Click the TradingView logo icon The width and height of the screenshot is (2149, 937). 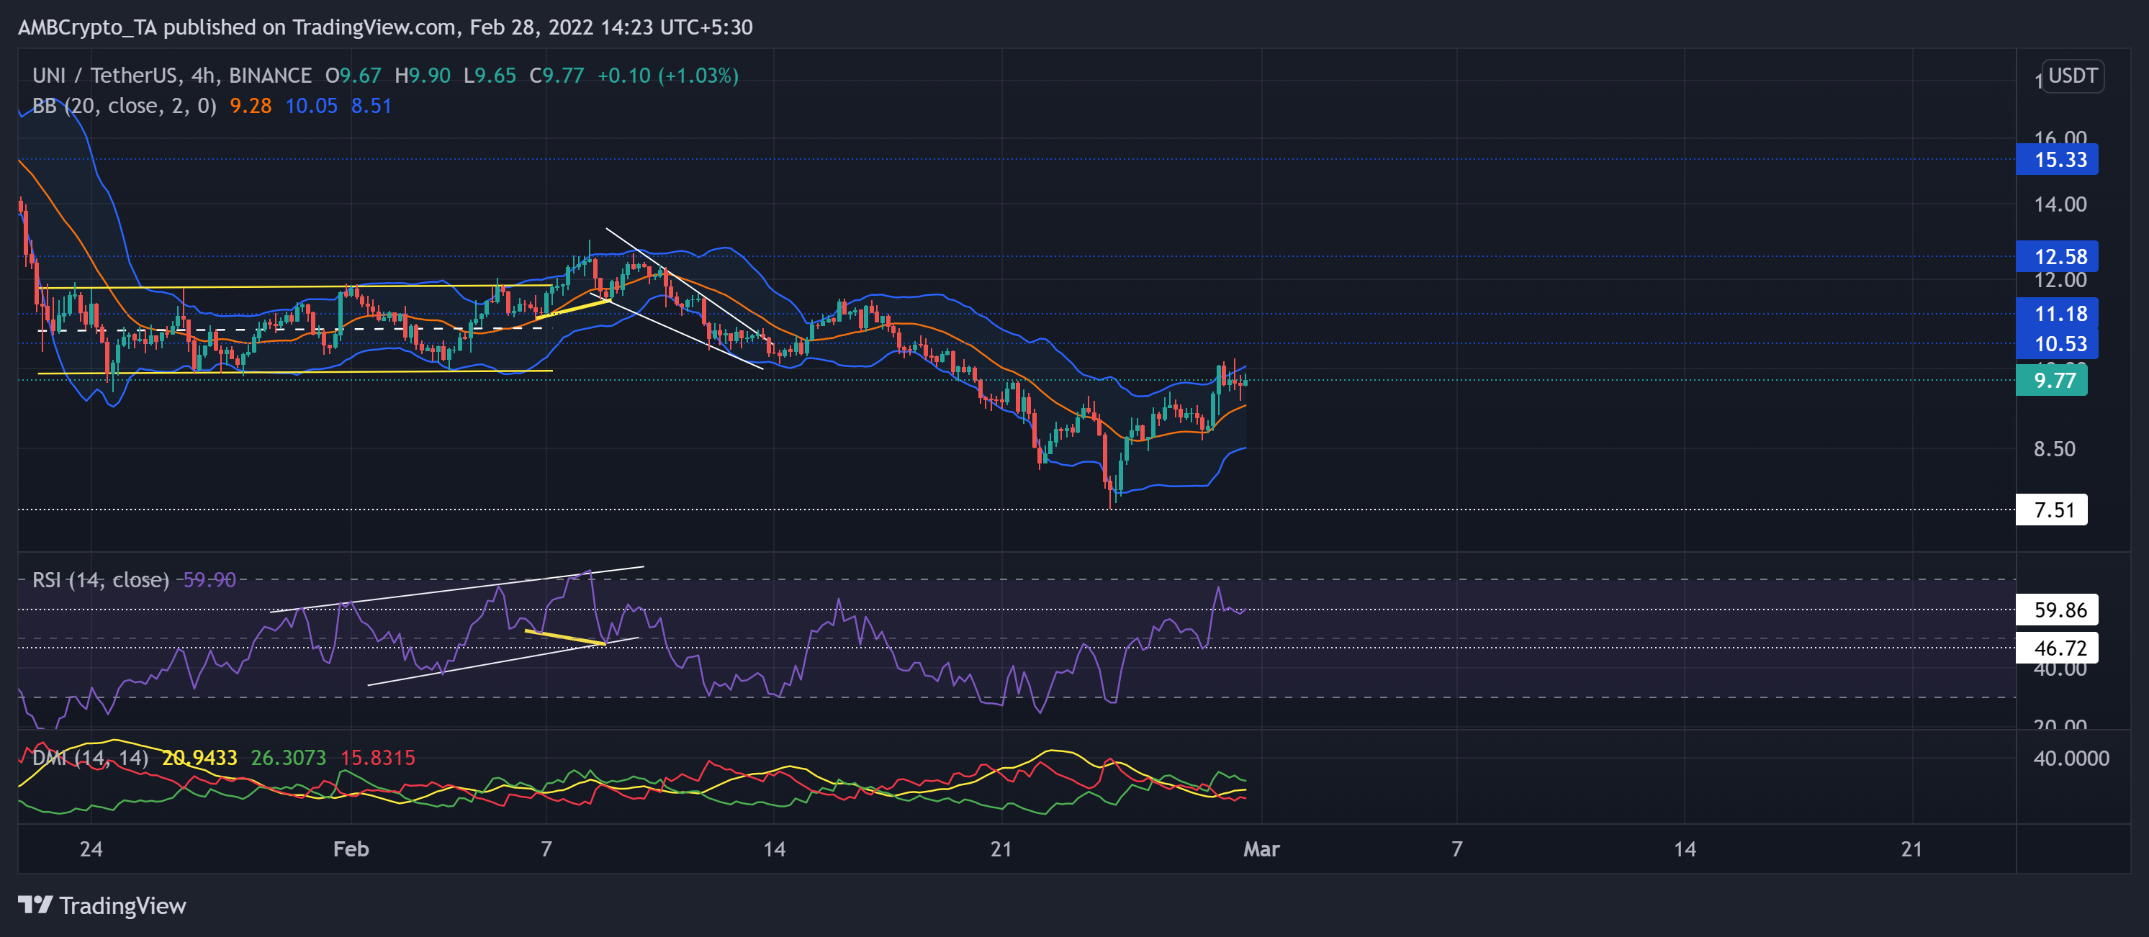(x=35, y=905)
